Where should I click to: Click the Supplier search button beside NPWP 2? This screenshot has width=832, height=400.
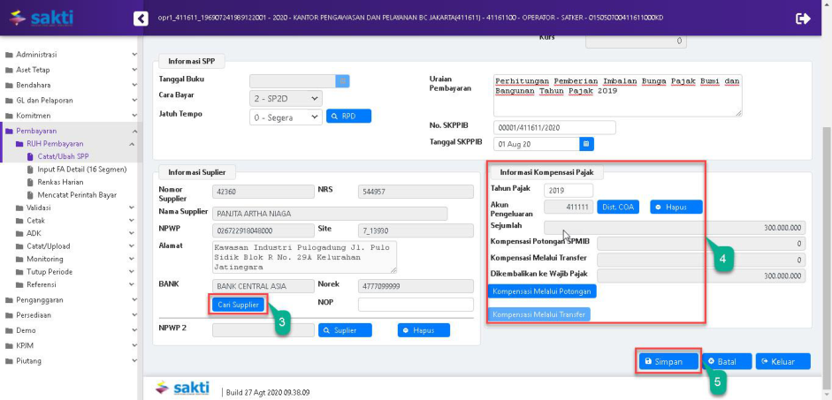pyautogui.click(x=345, y=330)
